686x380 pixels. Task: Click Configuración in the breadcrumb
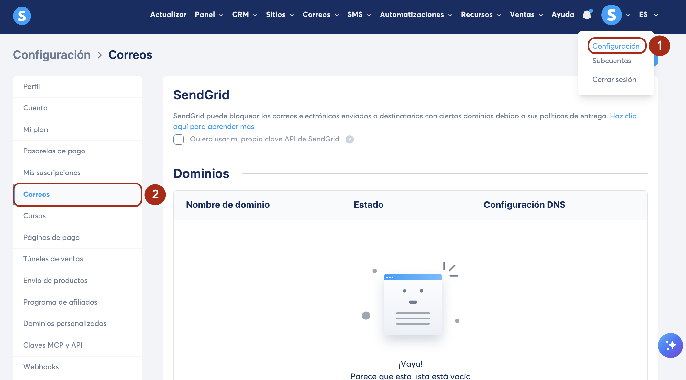tap(52, 55)
